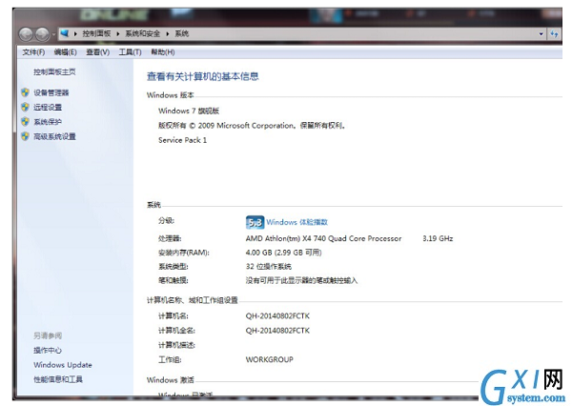572x406 pixels.
Task: Click the 4.00 GB RAM value
Action: [x=283, y=253]
